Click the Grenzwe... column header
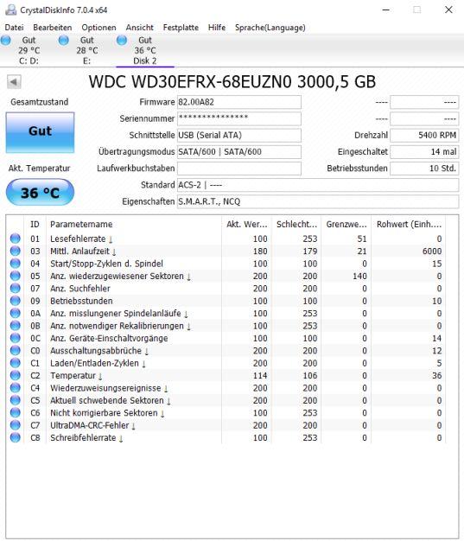Viewport: 464px width, 541px height. [x=346, y=225]
